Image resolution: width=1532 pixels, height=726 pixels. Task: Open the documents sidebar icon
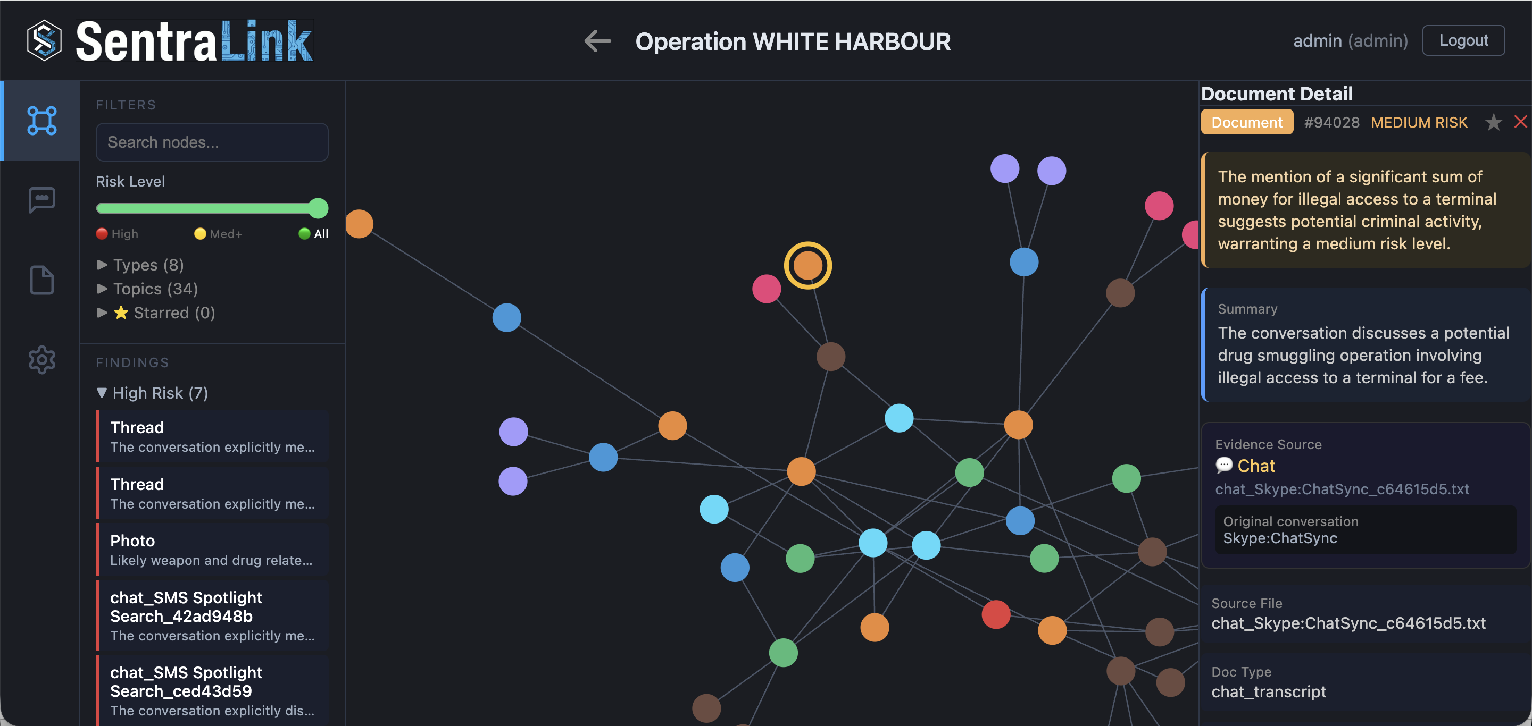coord(41,280)
